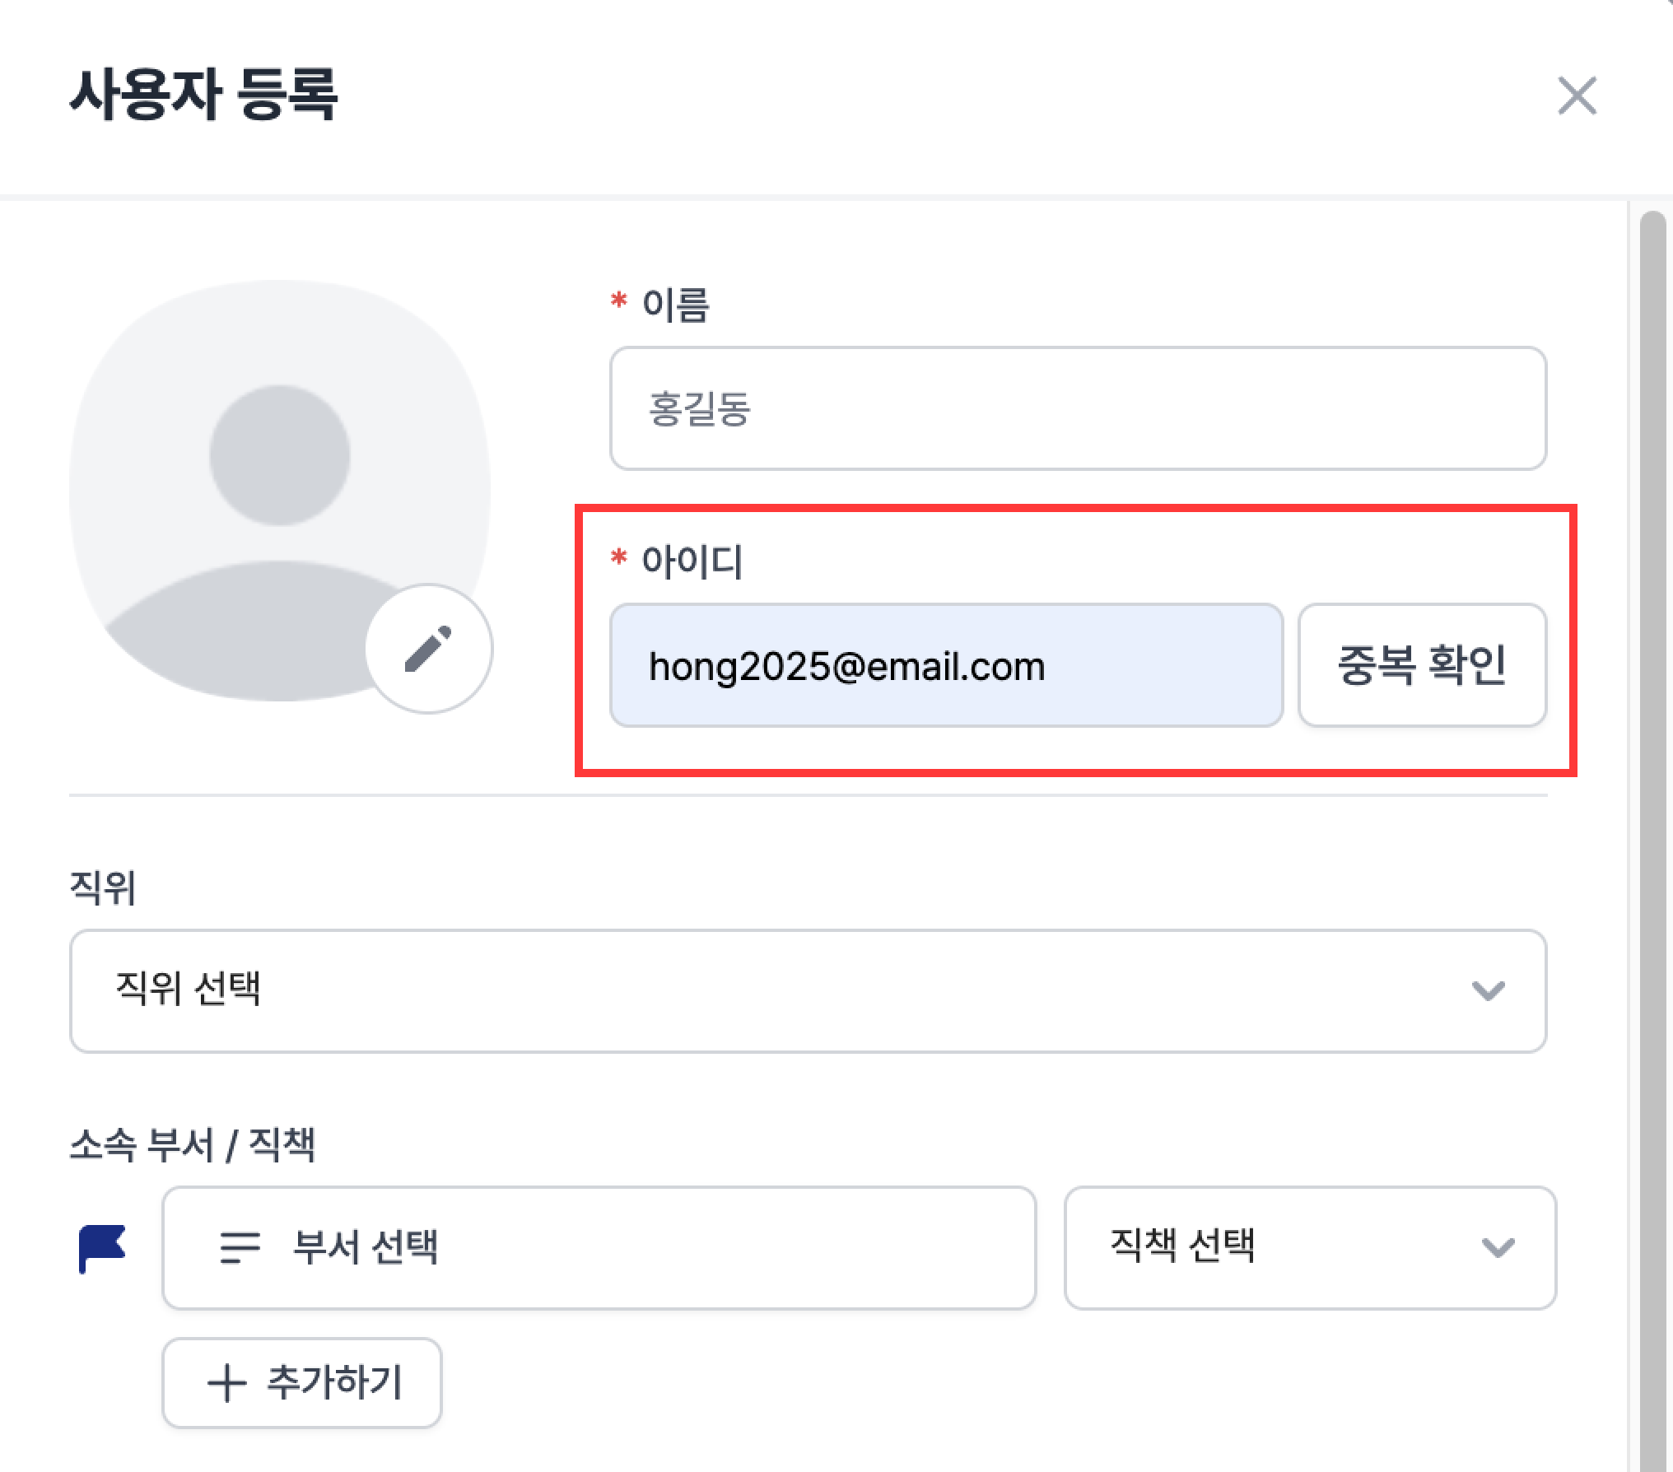This screenshot has height=1472, width=1673.
Task: Click the 소속 부서 / 직책 label
Action: tap(193, 1144)
